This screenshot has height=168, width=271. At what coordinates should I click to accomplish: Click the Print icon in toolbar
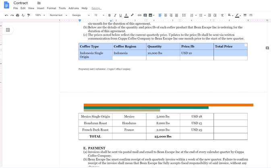17,15
